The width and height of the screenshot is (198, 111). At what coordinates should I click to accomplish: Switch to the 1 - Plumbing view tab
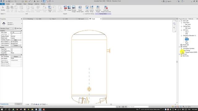click(x=29, y=19)
